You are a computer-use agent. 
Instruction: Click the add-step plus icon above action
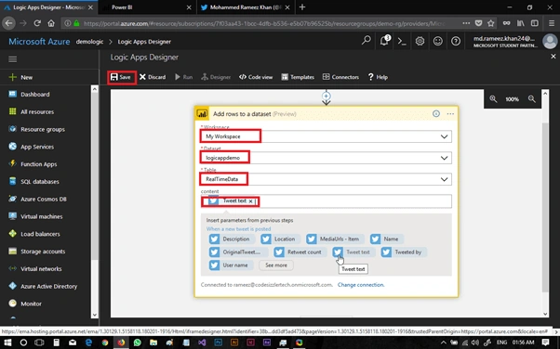pos(327,96)
